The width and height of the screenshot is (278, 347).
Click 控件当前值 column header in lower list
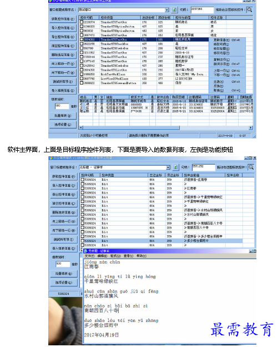point(204,175)
